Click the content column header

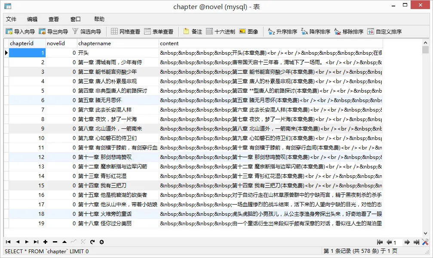[271, 44]
